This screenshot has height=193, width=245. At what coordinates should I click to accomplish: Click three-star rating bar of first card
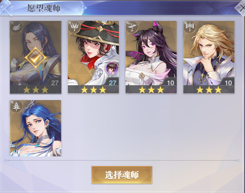(36, 90)
